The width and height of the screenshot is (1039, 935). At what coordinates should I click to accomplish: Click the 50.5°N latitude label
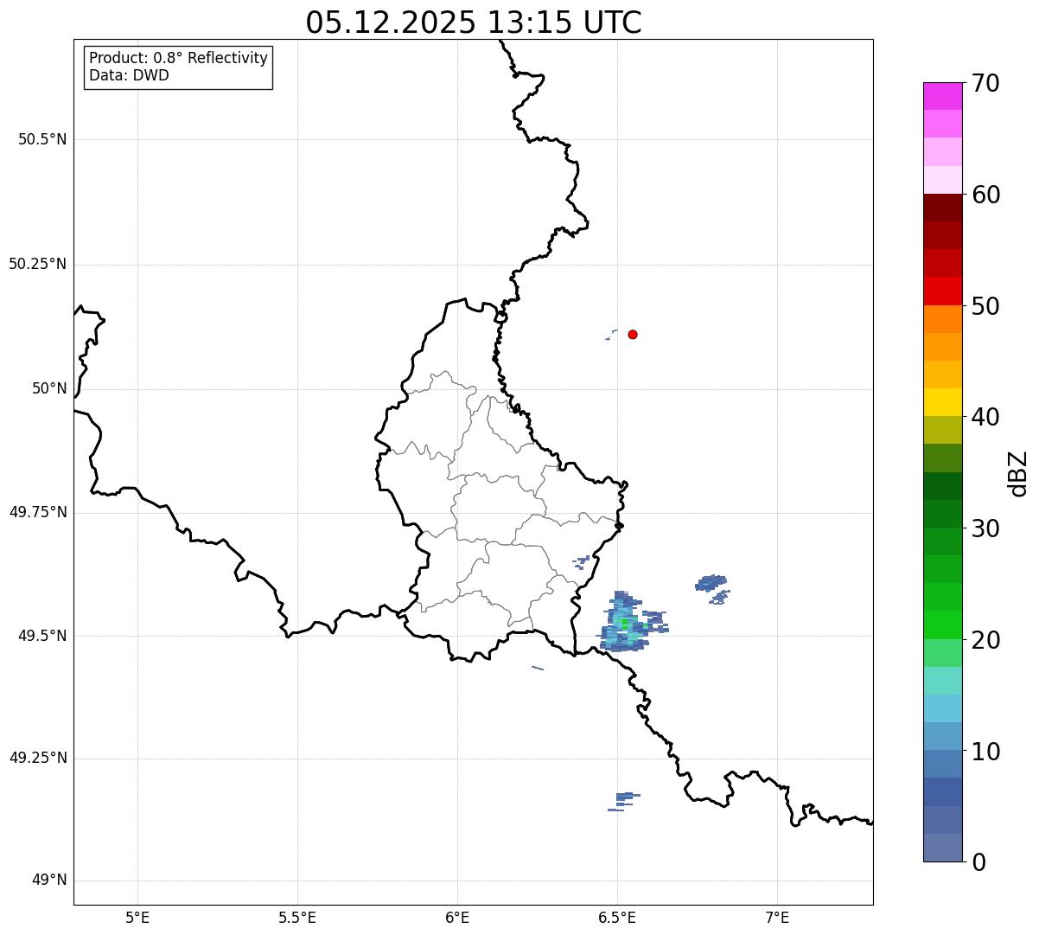coord(42,139)
